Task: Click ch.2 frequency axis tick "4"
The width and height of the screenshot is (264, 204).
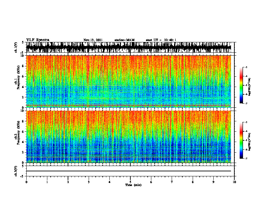Action: point(23,142)
